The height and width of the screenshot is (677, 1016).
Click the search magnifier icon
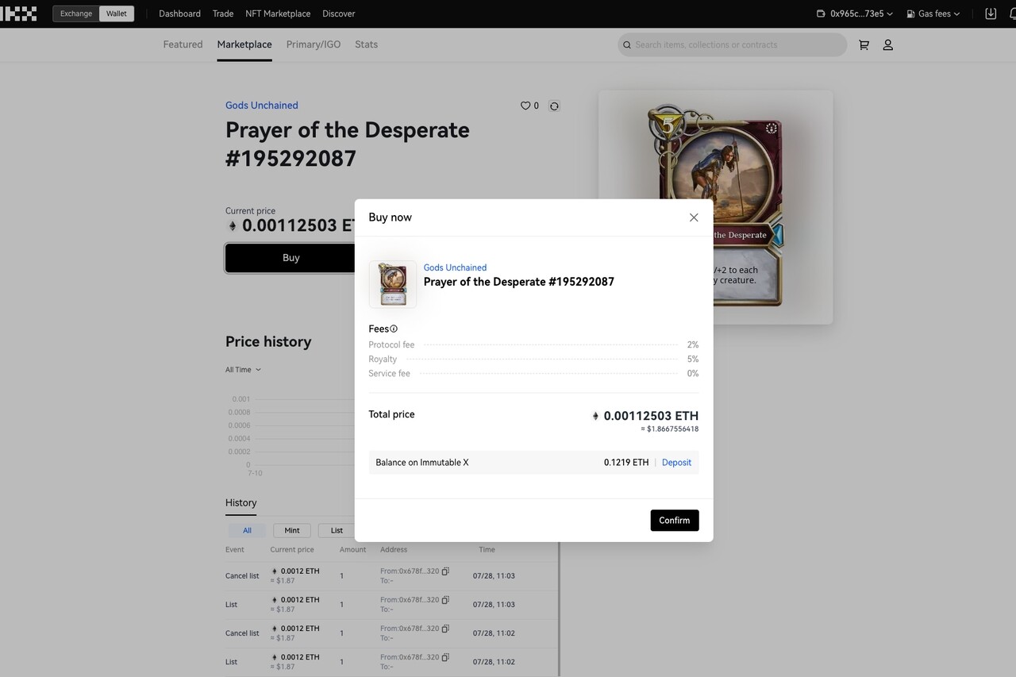pyautogui.click(x=627, y=45)
